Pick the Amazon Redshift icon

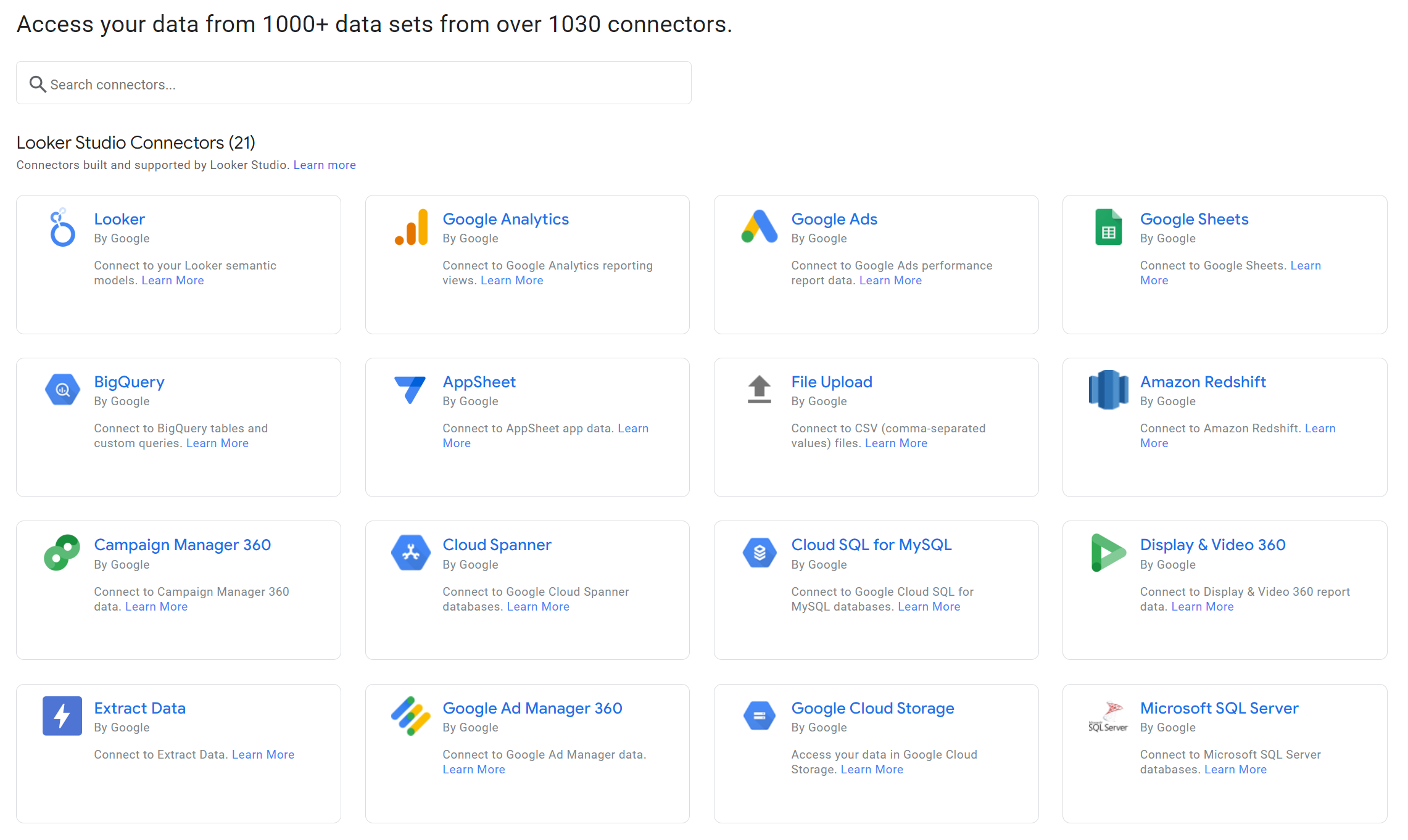[x=1108, y=390]
